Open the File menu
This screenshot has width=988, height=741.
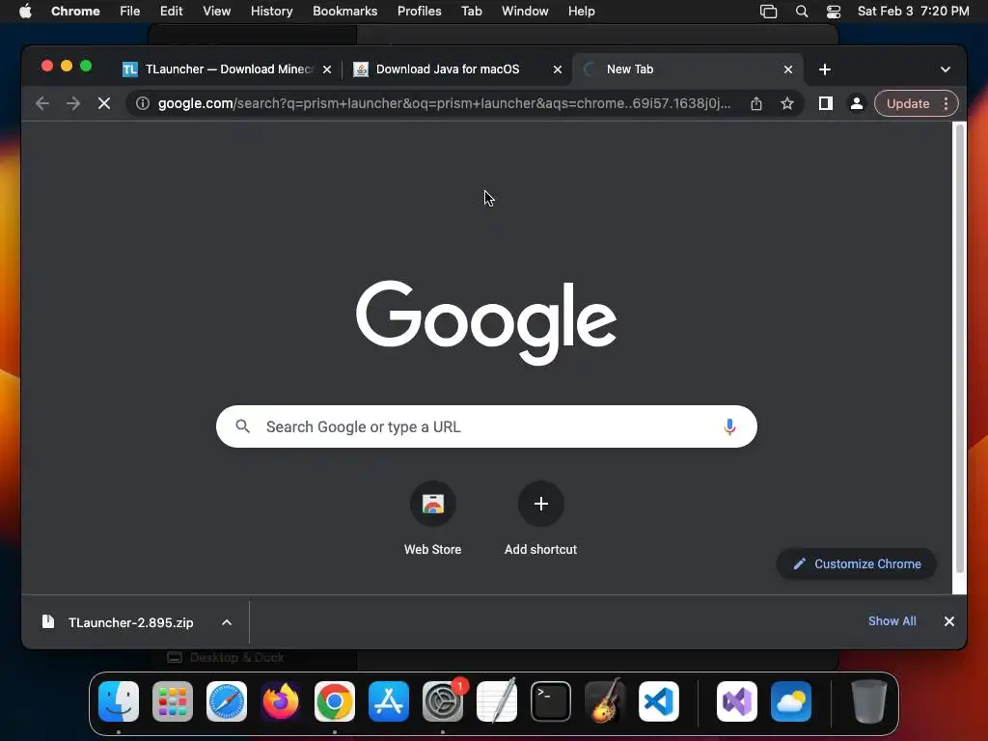pyautogui.click(x=130, y=12)
